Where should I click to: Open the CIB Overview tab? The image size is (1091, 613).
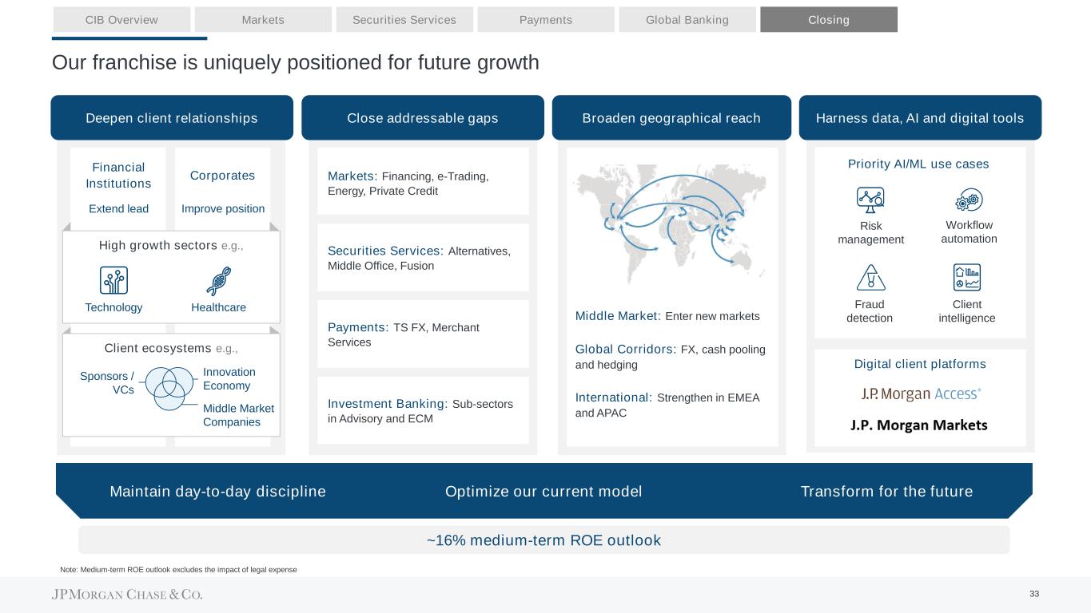pyautogui.click(x=121, y=20)
